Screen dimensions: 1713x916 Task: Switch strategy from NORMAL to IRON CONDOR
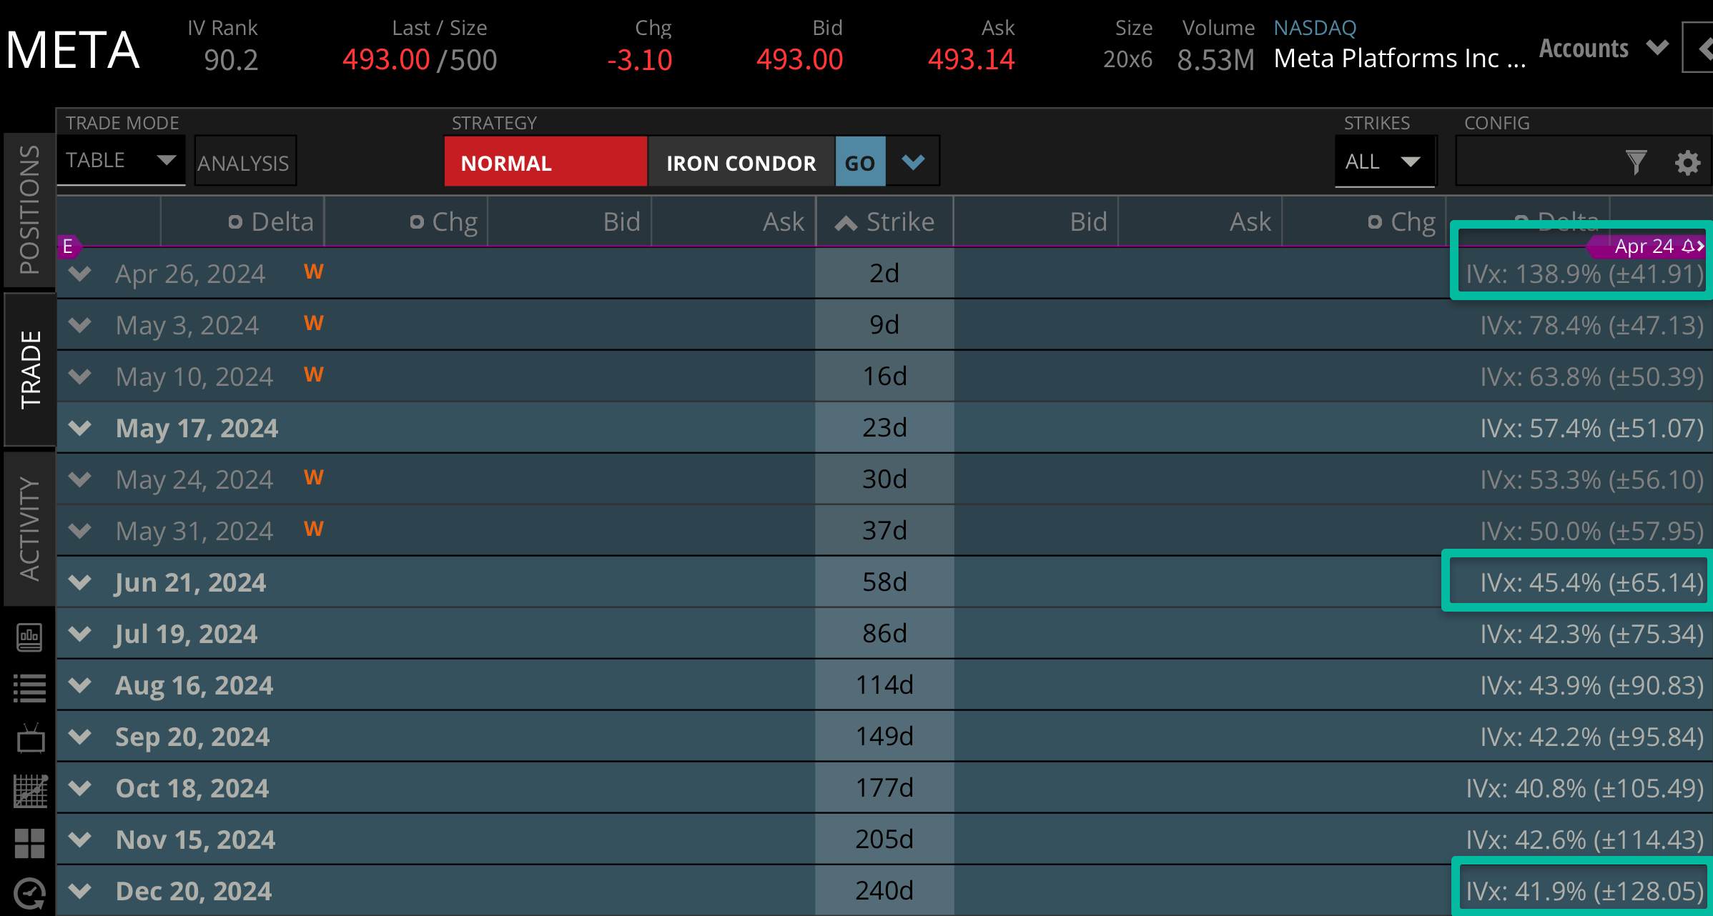pyautogui.click(x=741, y=162)
